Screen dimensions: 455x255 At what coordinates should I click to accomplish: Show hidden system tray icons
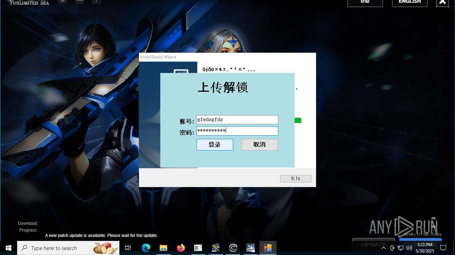click(x=384, y=248)
